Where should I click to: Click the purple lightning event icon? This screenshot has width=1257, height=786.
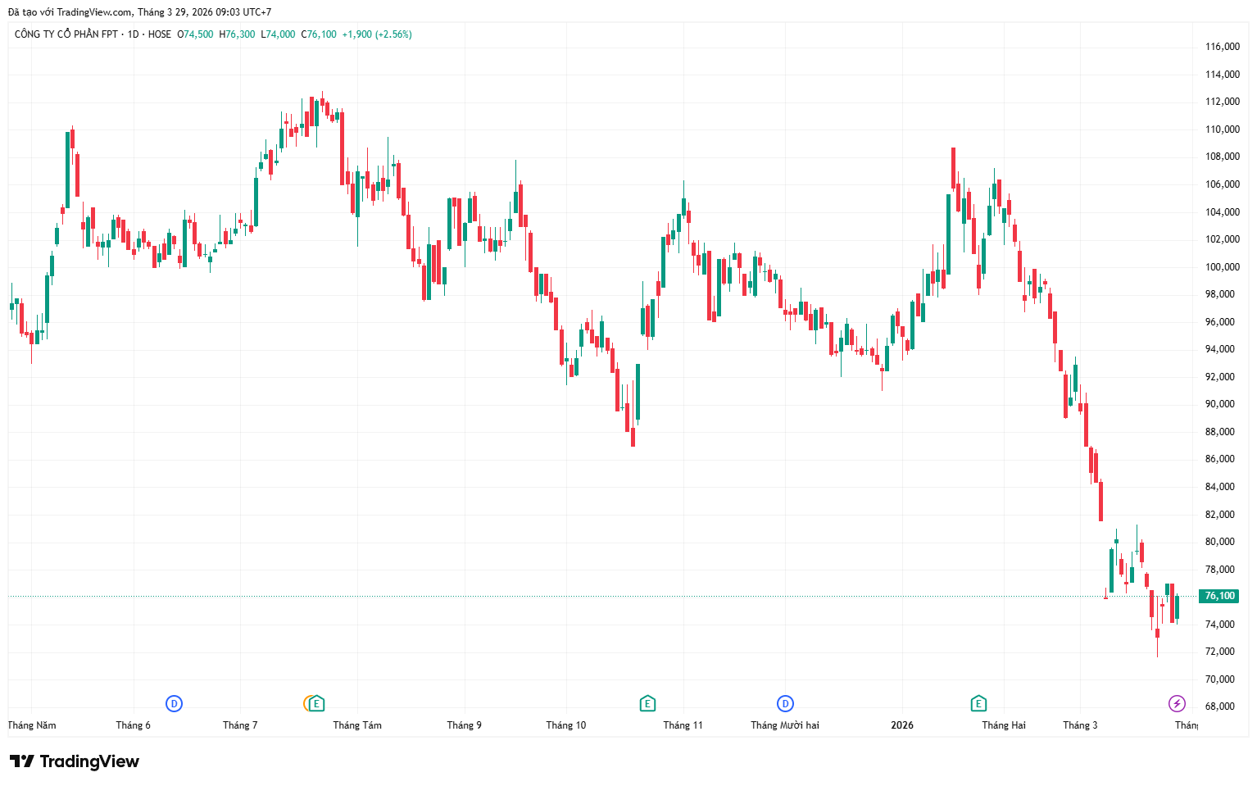tap(1177, 703)
